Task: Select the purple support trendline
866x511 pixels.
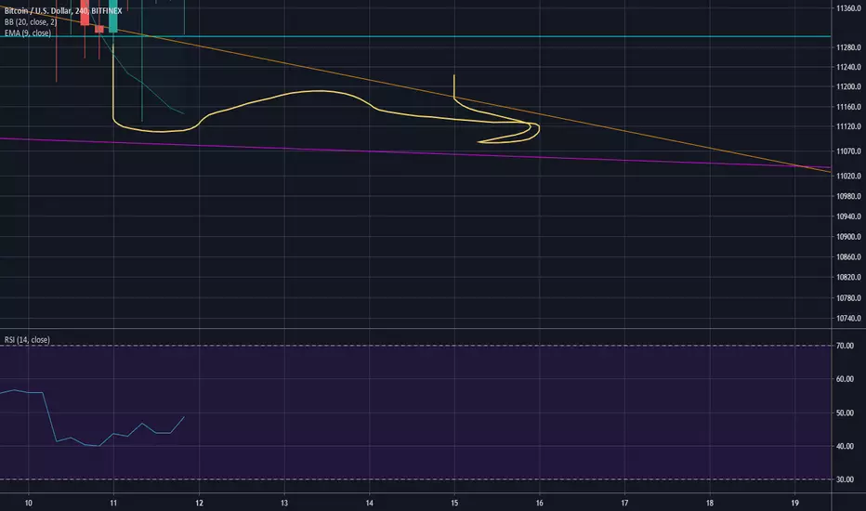Action: pos(415,152)
